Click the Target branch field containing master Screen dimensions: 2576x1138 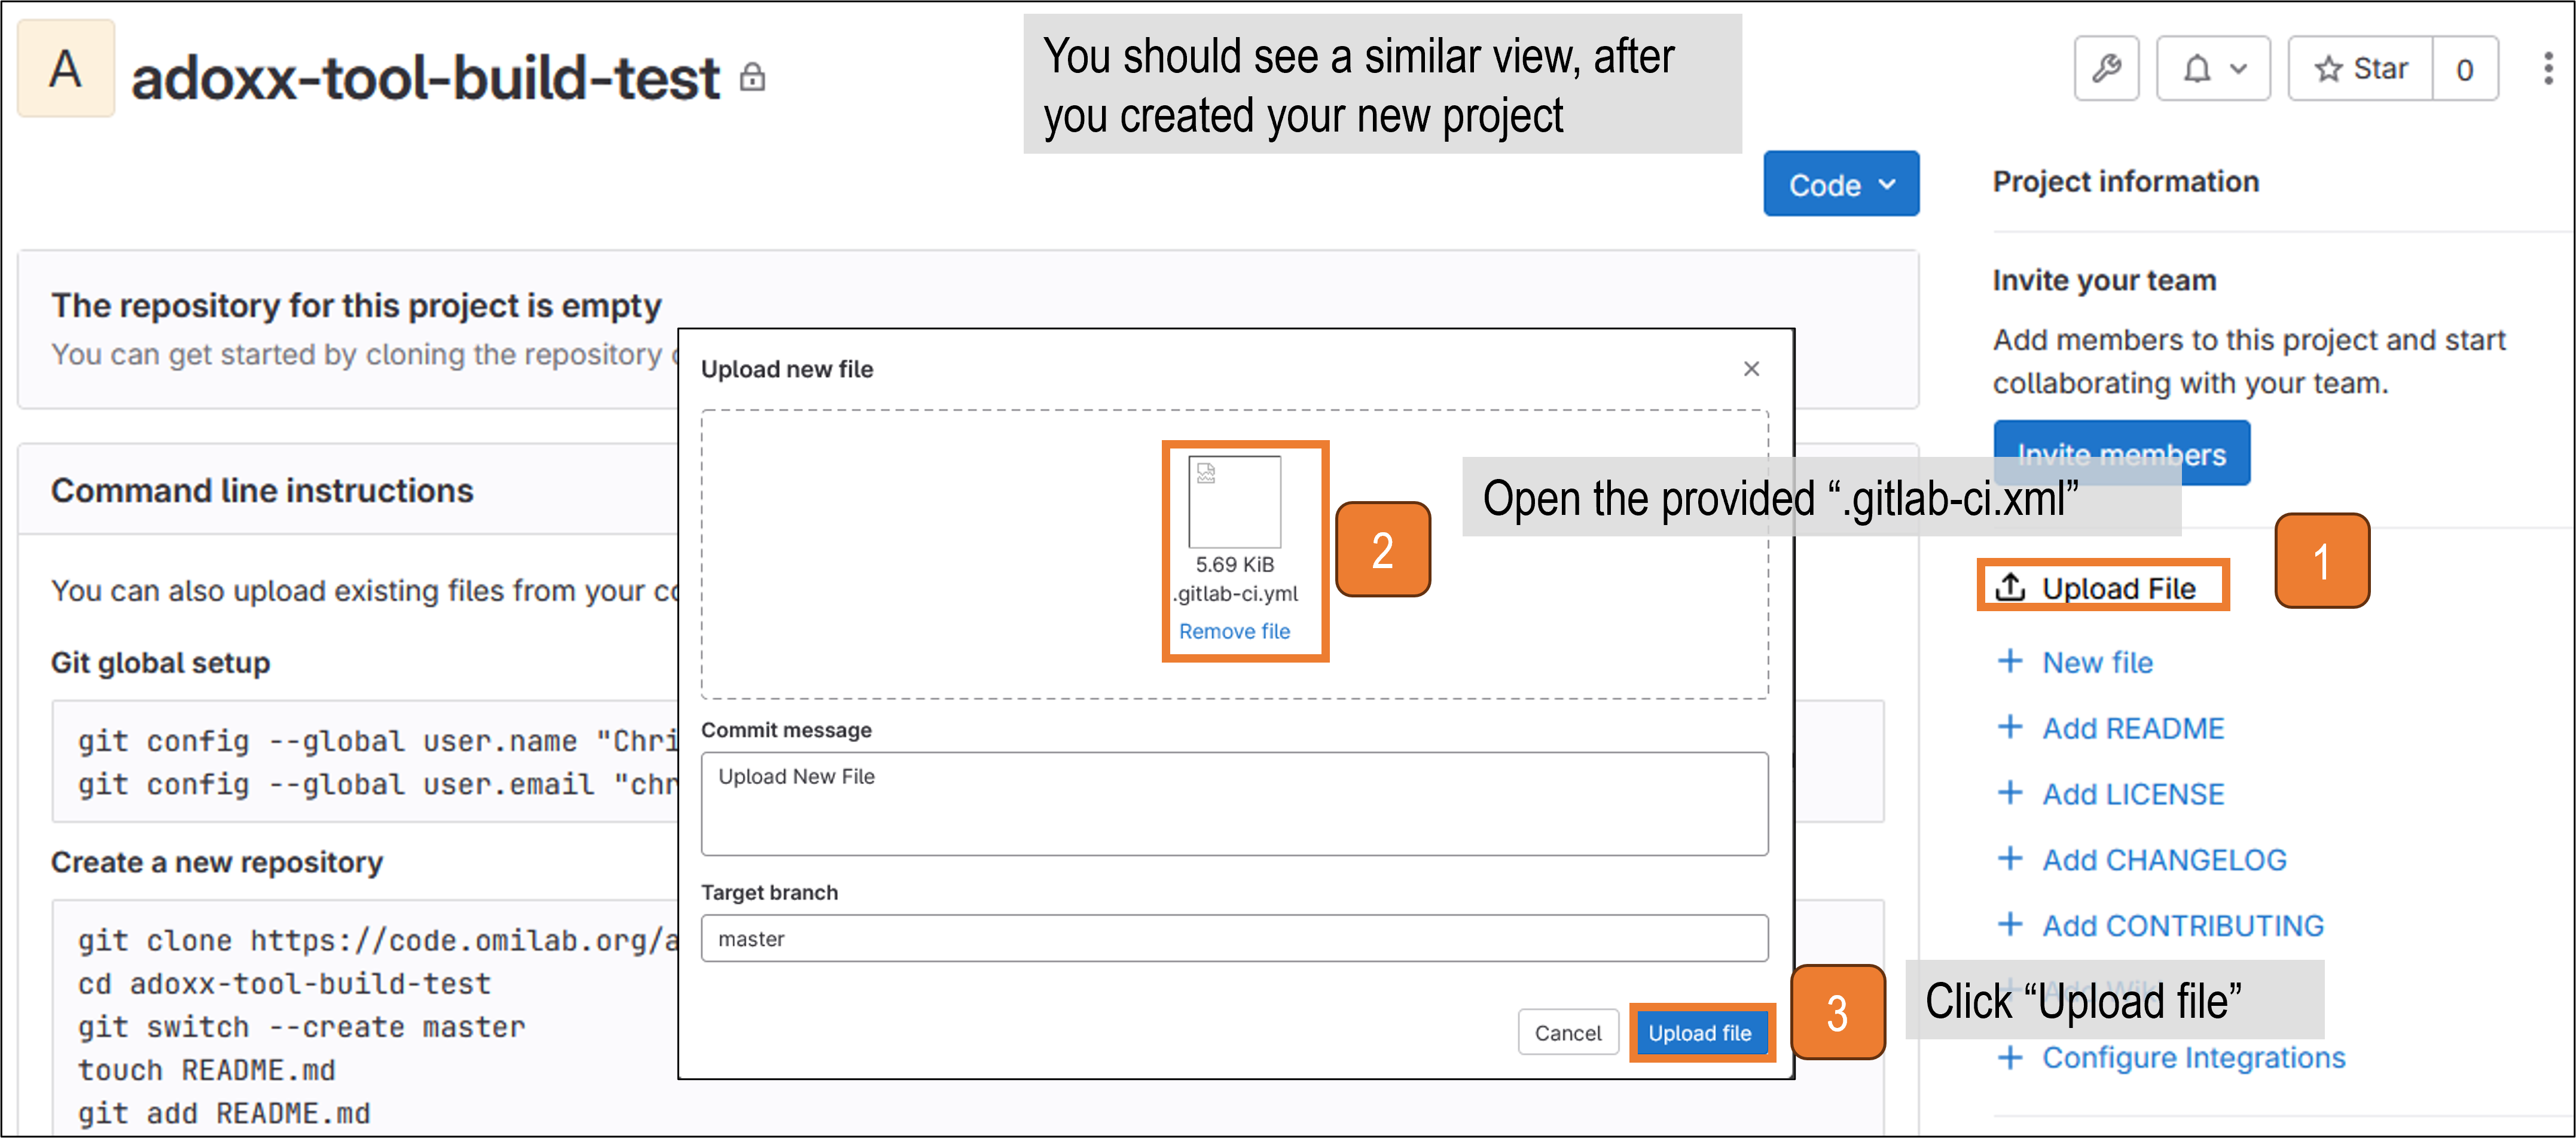click(1234, 938)
